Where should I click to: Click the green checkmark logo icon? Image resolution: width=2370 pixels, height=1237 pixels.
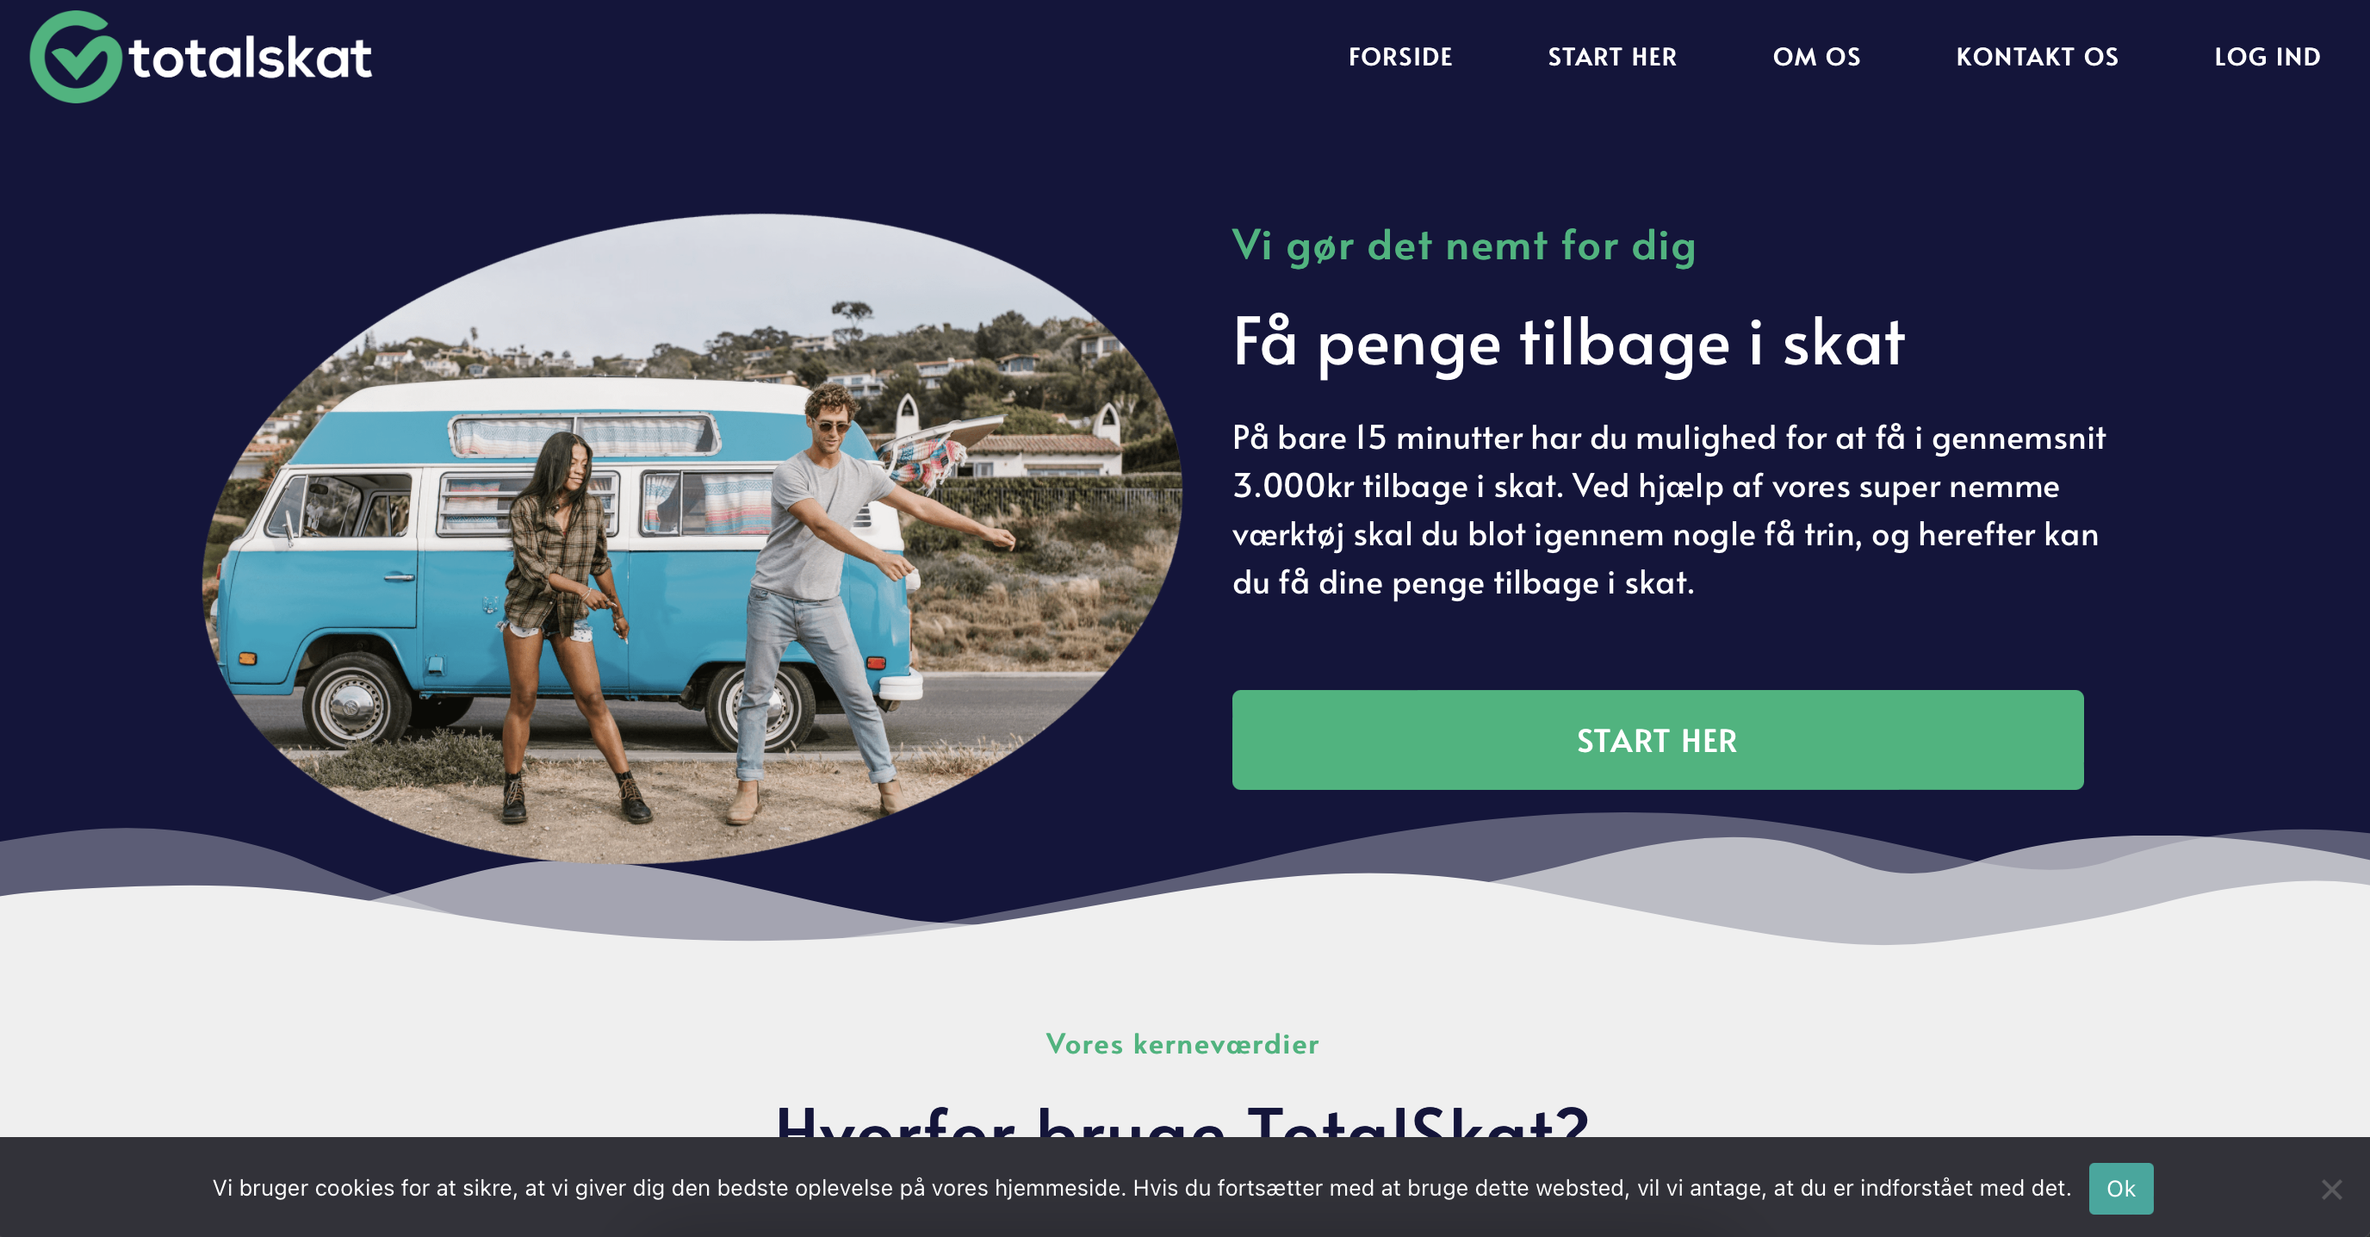click(x=76, y=57)
